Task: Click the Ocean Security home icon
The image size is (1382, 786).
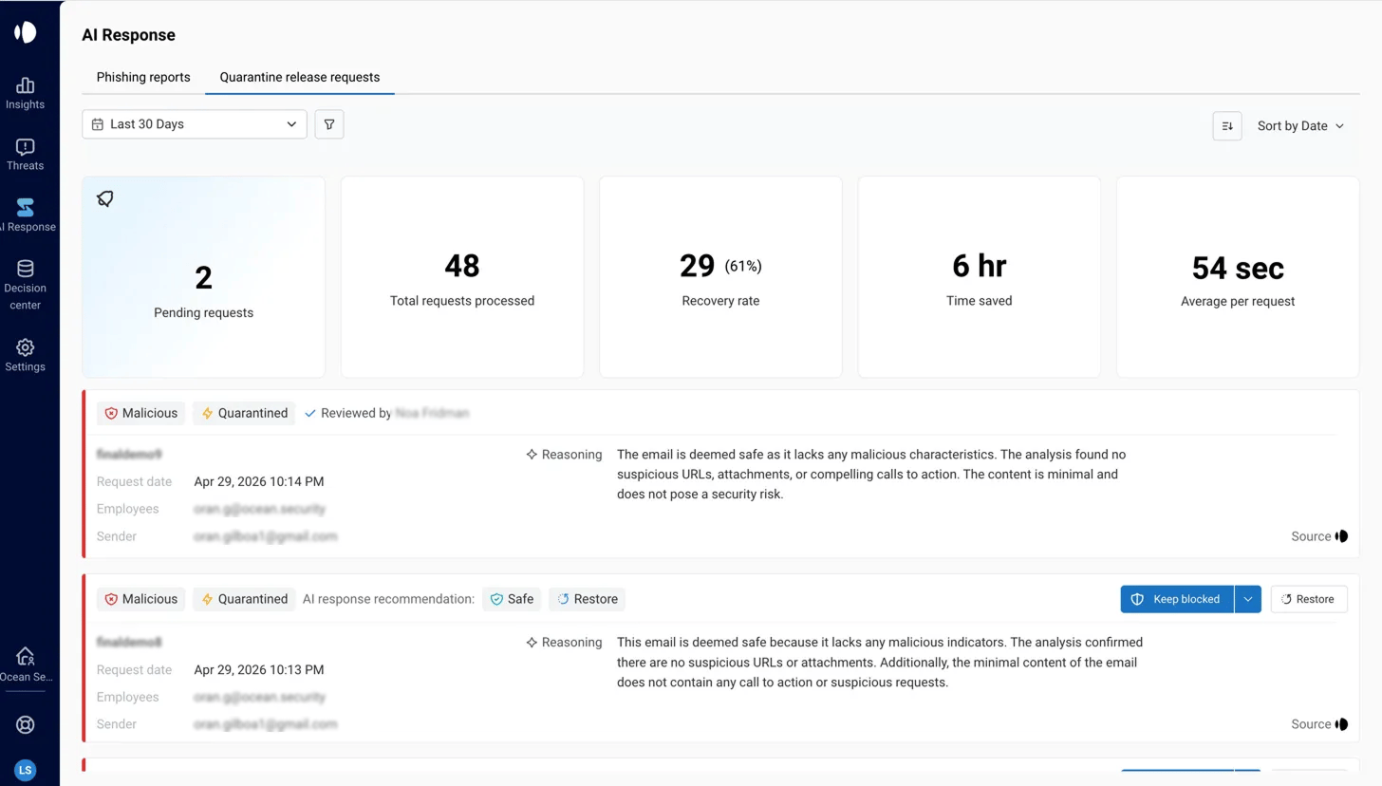Action: coord(26,656)
